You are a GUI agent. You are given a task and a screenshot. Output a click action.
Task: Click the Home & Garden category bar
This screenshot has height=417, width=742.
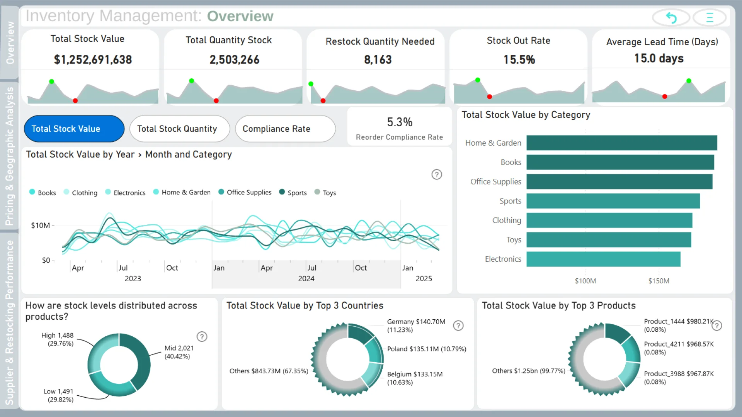[621, 143]
